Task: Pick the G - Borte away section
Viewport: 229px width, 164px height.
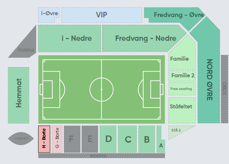Action: 57,139
